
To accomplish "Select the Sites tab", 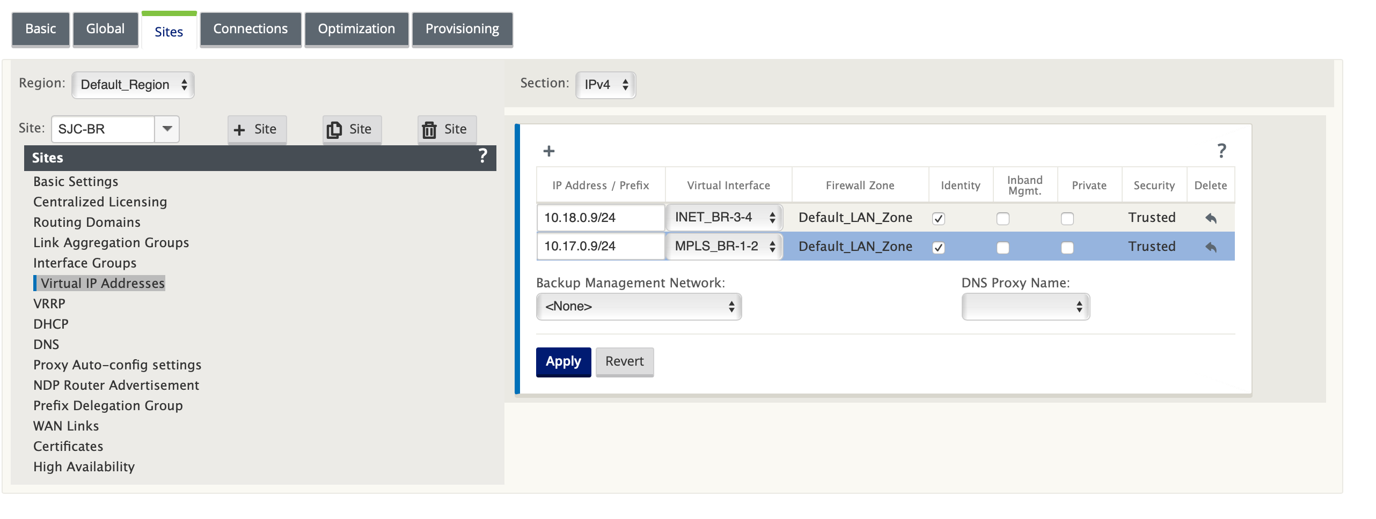I will [169, 31].
